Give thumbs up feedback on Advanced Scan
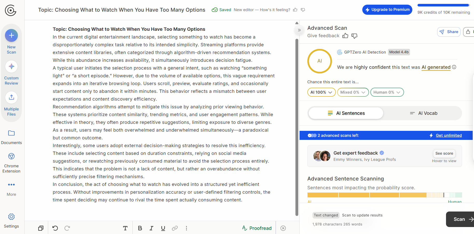This screenshot has width=474, height=234. 345,36
